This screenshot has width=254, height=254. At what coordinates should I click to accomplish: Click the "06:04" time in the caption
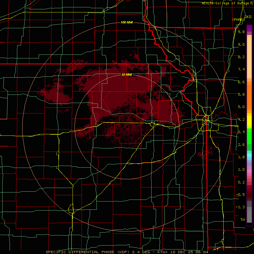pyautogui.click(x=202, y=252)
